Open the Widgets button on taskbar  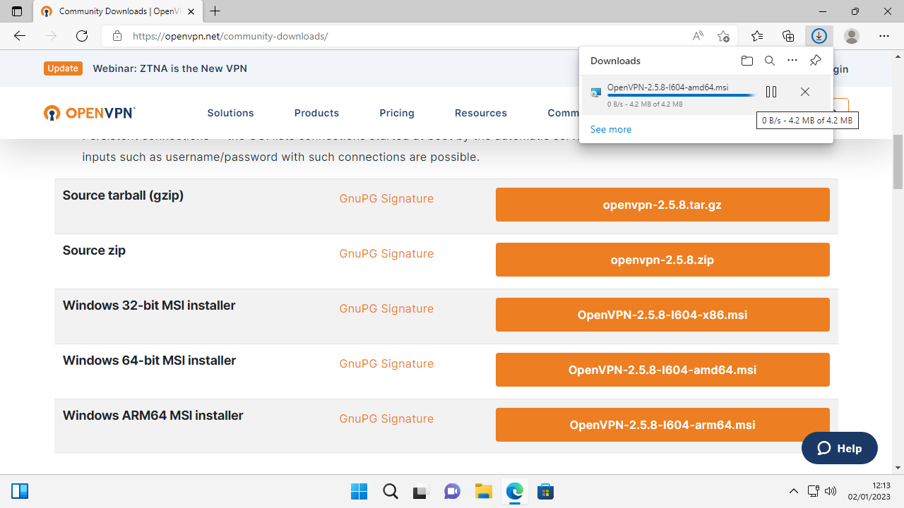[20, 491]
